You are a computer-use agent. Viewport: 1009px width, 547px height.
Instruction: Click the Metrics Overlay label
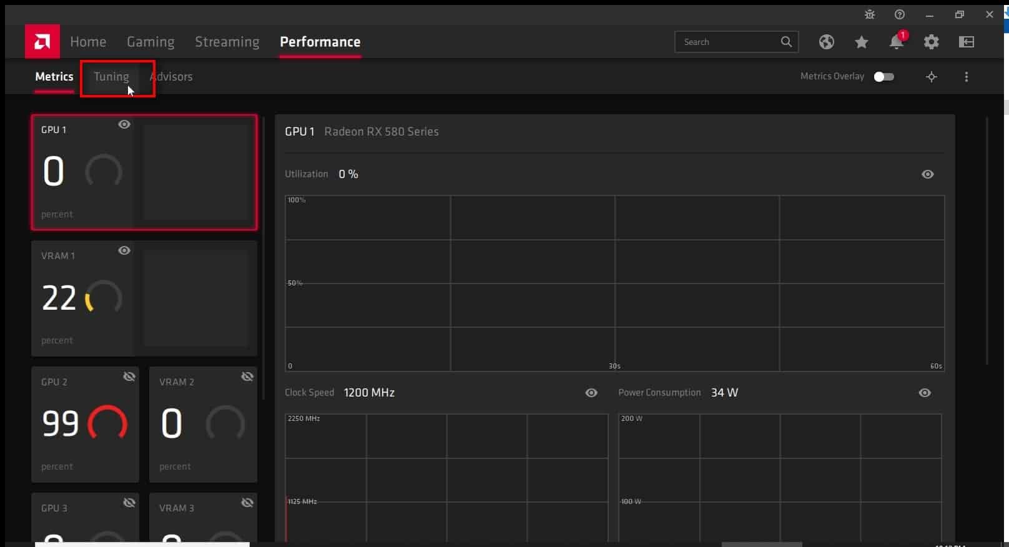pyautogui.click(x=832, y=76)
